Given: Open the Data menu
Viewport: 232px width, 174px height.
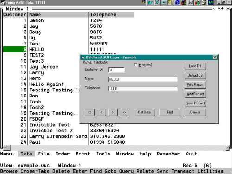Looking at the screenshot, I should [x=26, y=154].
